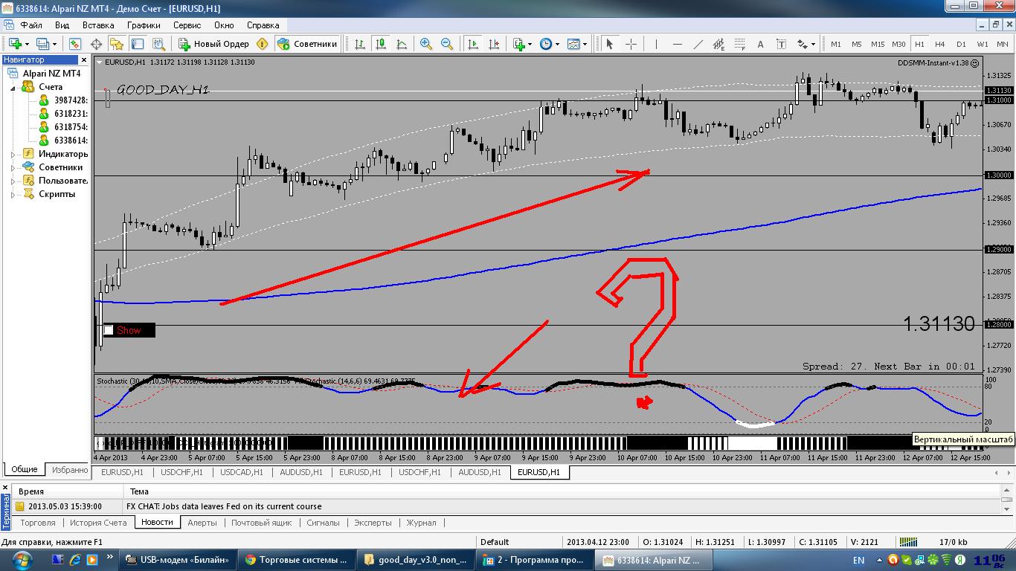Open the Вставка menu
1016x571 pixels.
[98, 25]
